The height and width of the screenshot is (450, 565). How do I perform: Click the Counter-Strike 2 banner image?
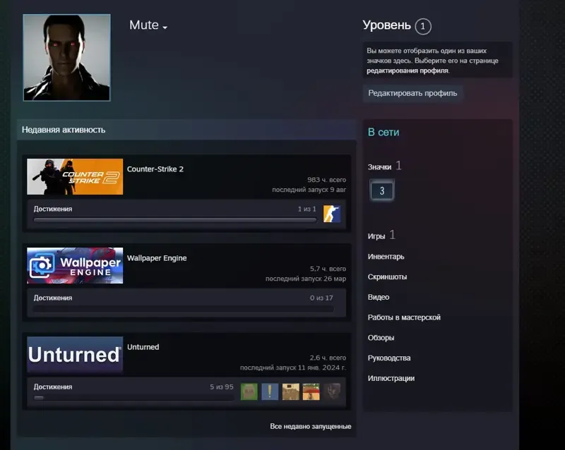click(x=75, y=176)
